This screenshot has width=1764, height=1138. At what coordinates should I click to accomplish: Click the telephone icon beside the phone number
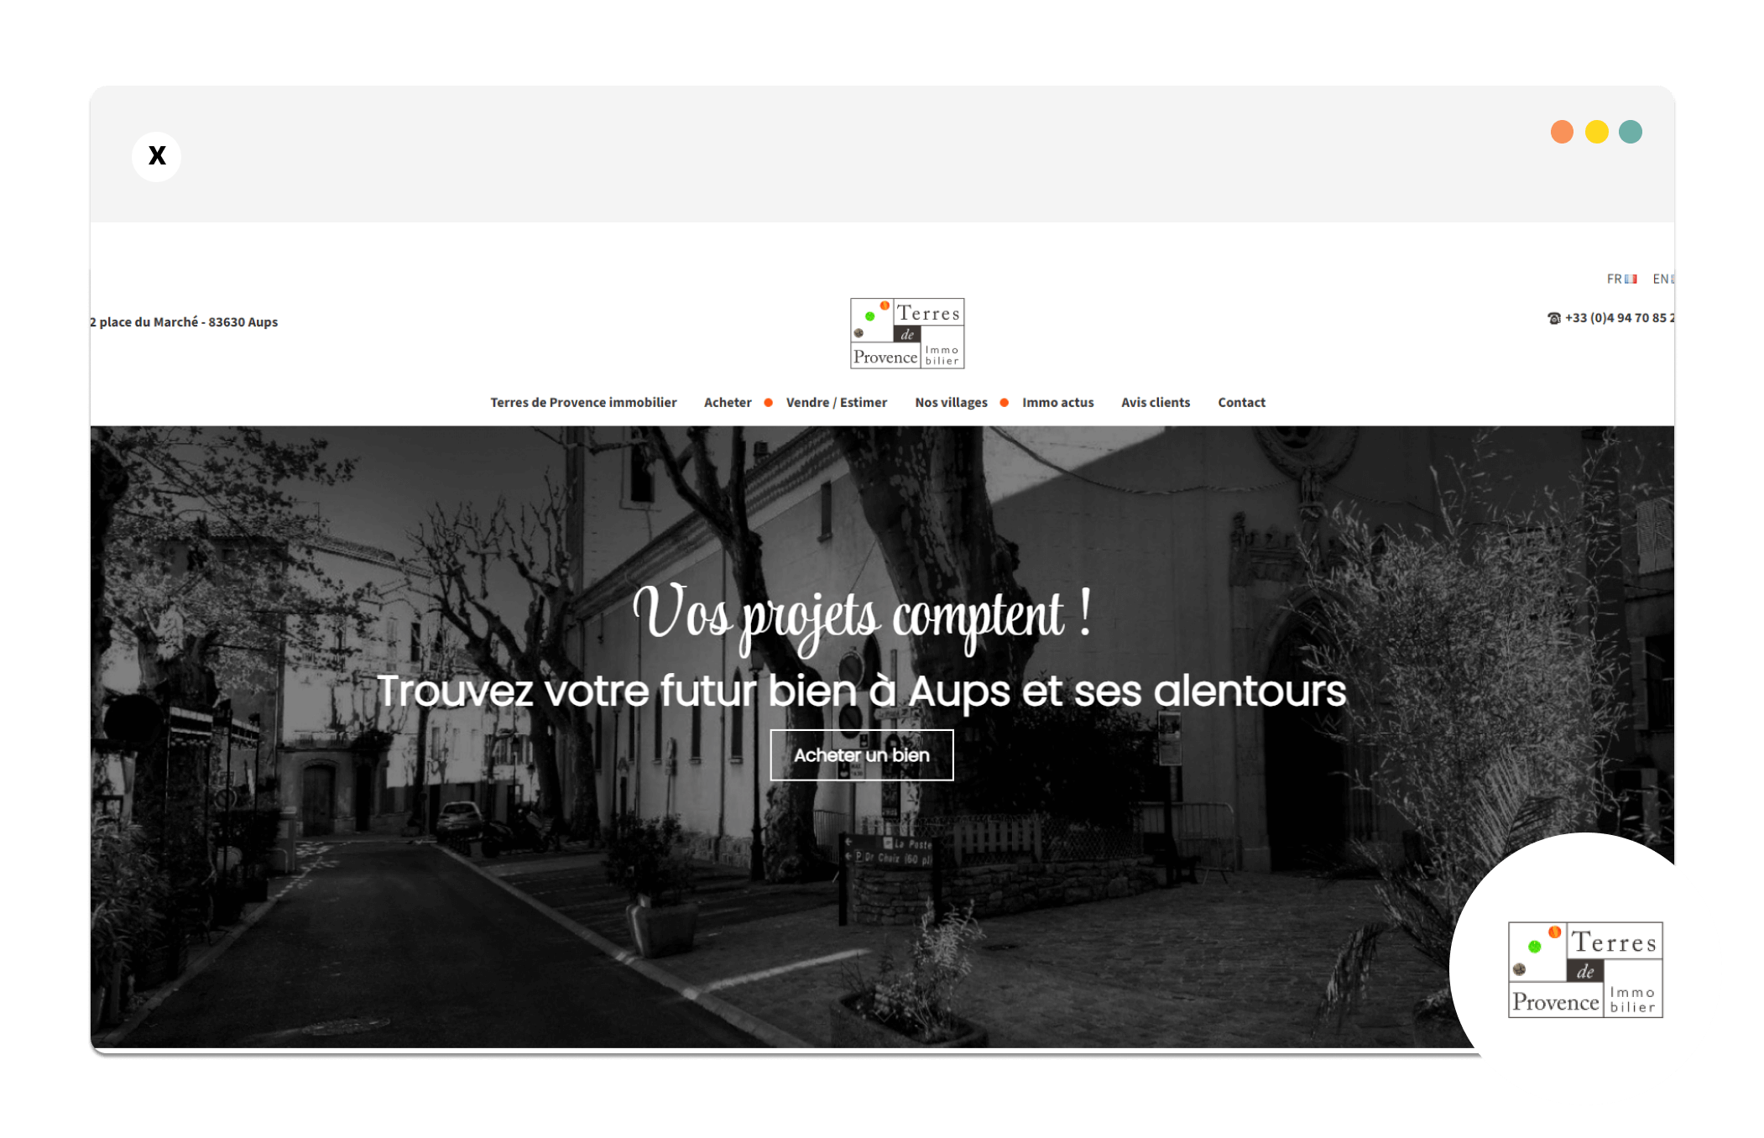coord(1554,319)
